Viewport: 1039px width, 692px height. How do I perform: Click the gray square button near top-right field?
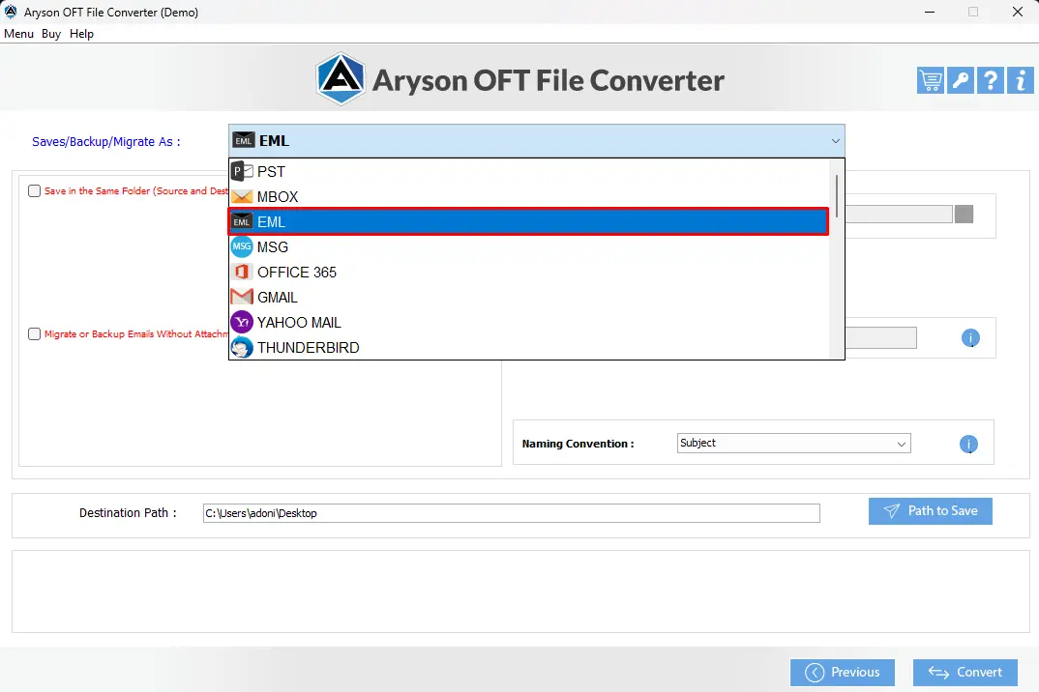(x=965, y=214)
